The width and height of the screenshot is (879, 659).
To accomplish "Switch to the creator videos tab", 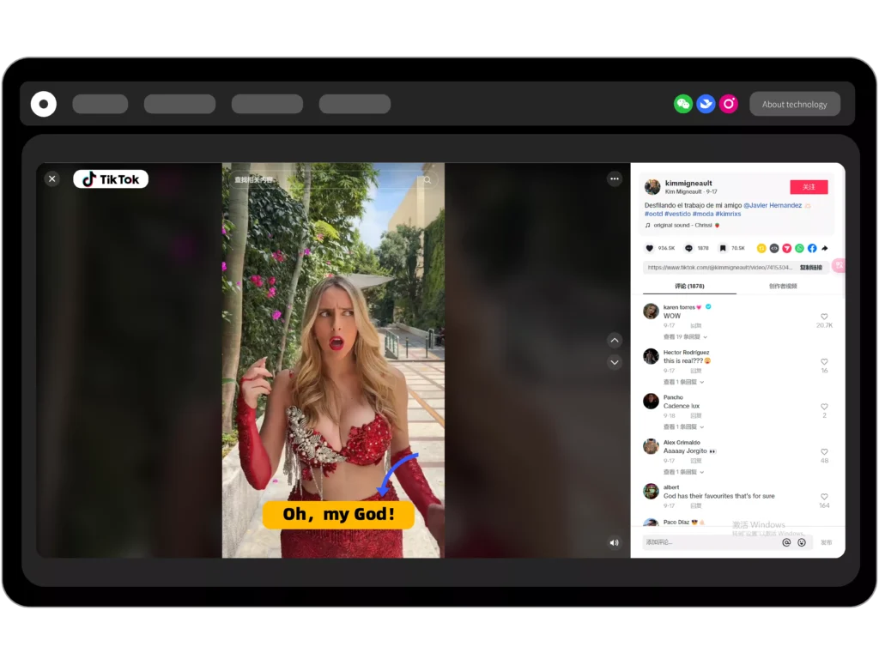I will pos(783,287).
